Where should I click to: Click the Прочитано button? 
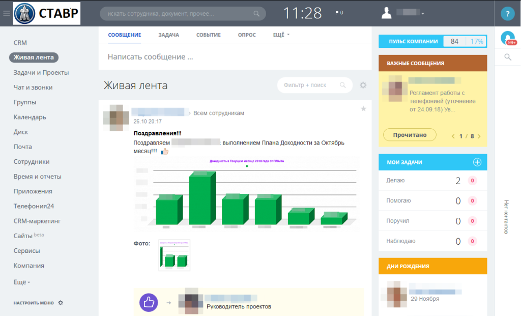click(x=410, y=135)
